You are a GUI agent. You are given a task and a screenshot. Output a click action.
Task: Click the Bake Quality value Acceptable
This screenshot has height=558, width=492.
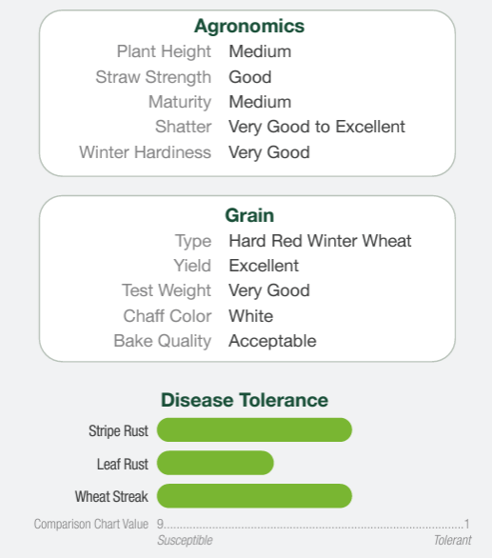[272, 341]
